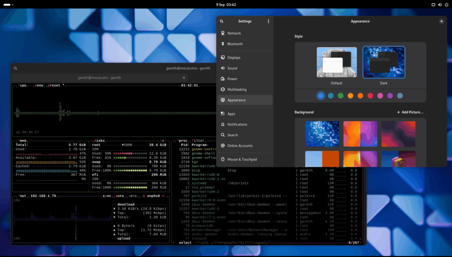Click the Sound speaker icon in sidebar
Image resolution: width=452 pixels, height=257 pixels.
pyautogui.click(x=223, y=68)
